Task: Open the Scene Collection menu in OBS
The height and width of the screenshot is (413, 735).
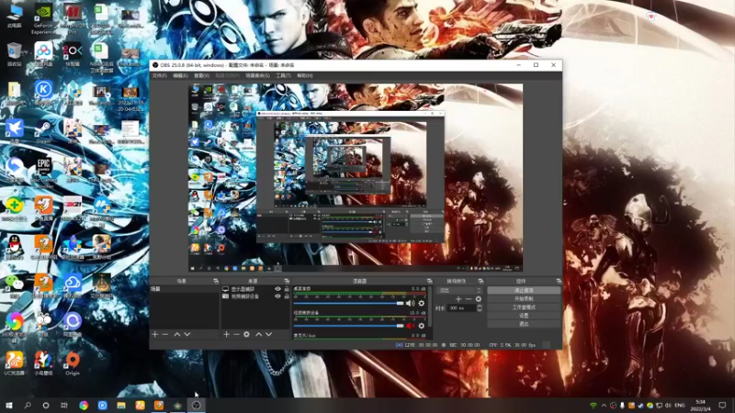Action: (257, 76)
